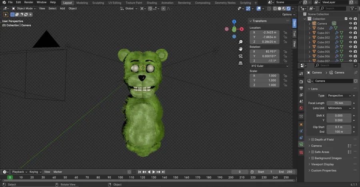
Task: Click the X axis on navigation gizmo
Action: (x=242, y=29)
